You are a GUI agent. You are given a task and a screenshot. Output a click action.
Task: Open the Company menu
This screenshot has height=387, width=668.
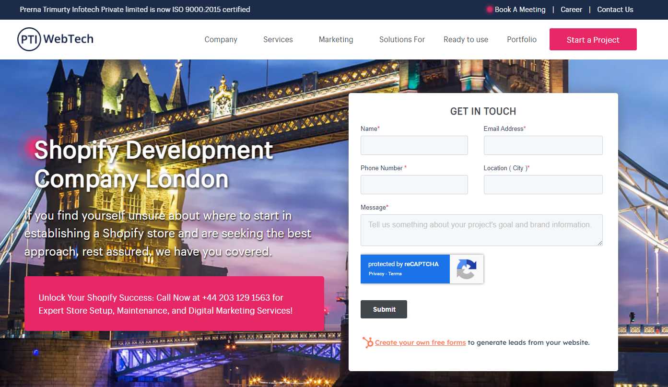(221, 40)
